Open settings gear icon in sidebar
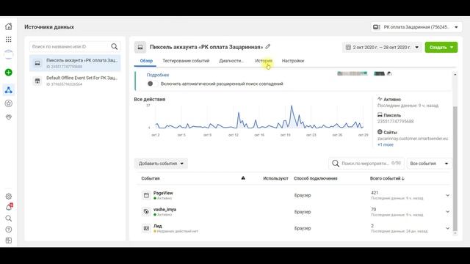Image resolution: width=470 pixels, height=264 pixels. click(x=8, y=197)
